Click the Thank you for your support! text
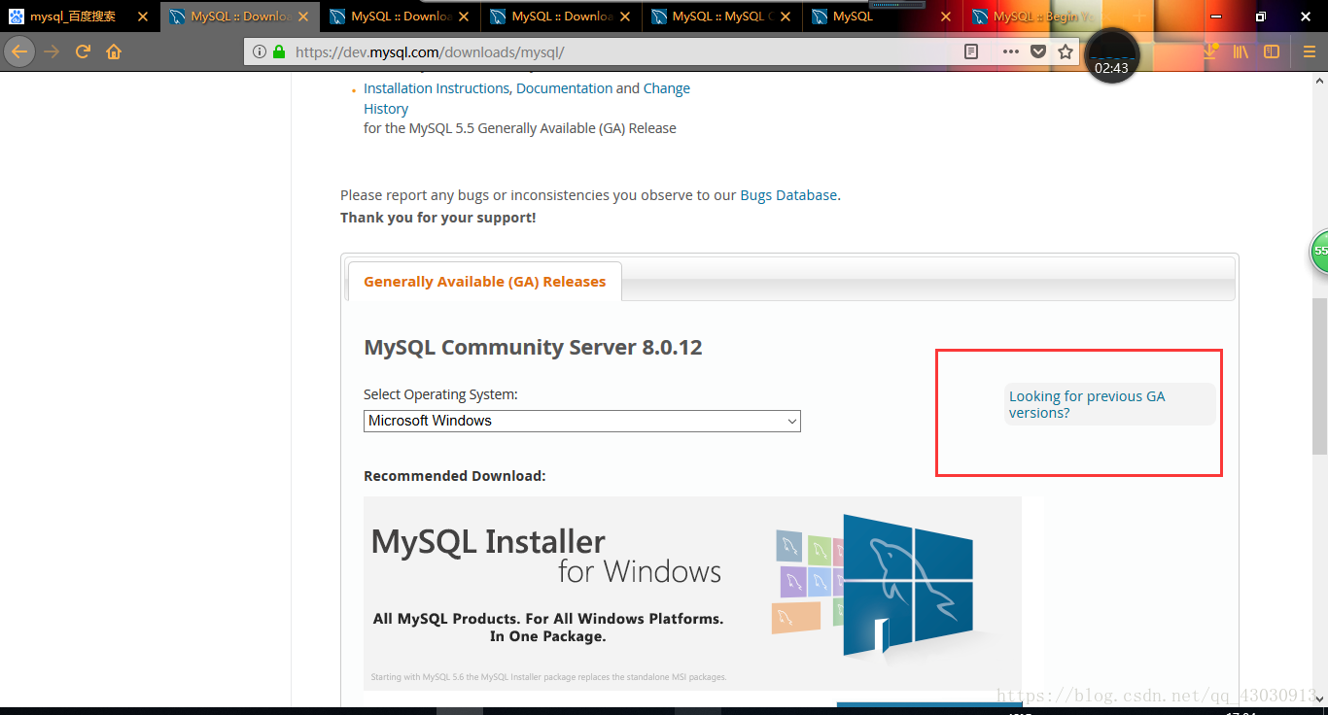Image resolution: width=1328 pixels, height=715 pixels. click(437, 218)
